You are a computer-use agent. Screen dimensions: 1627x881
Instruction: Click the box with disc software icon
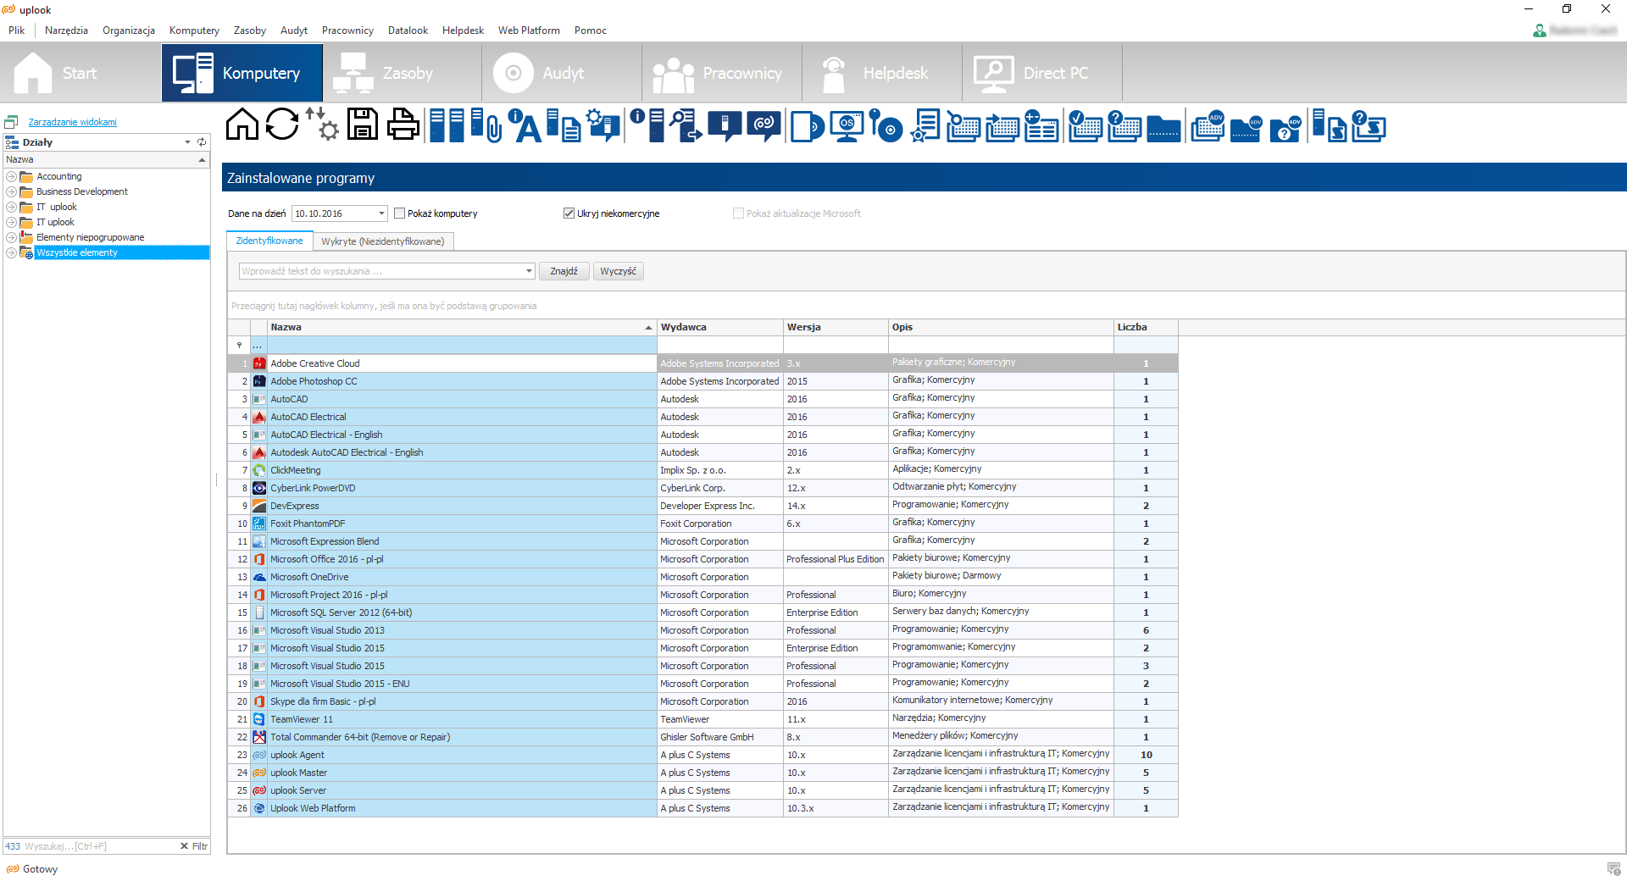(808, 126)
